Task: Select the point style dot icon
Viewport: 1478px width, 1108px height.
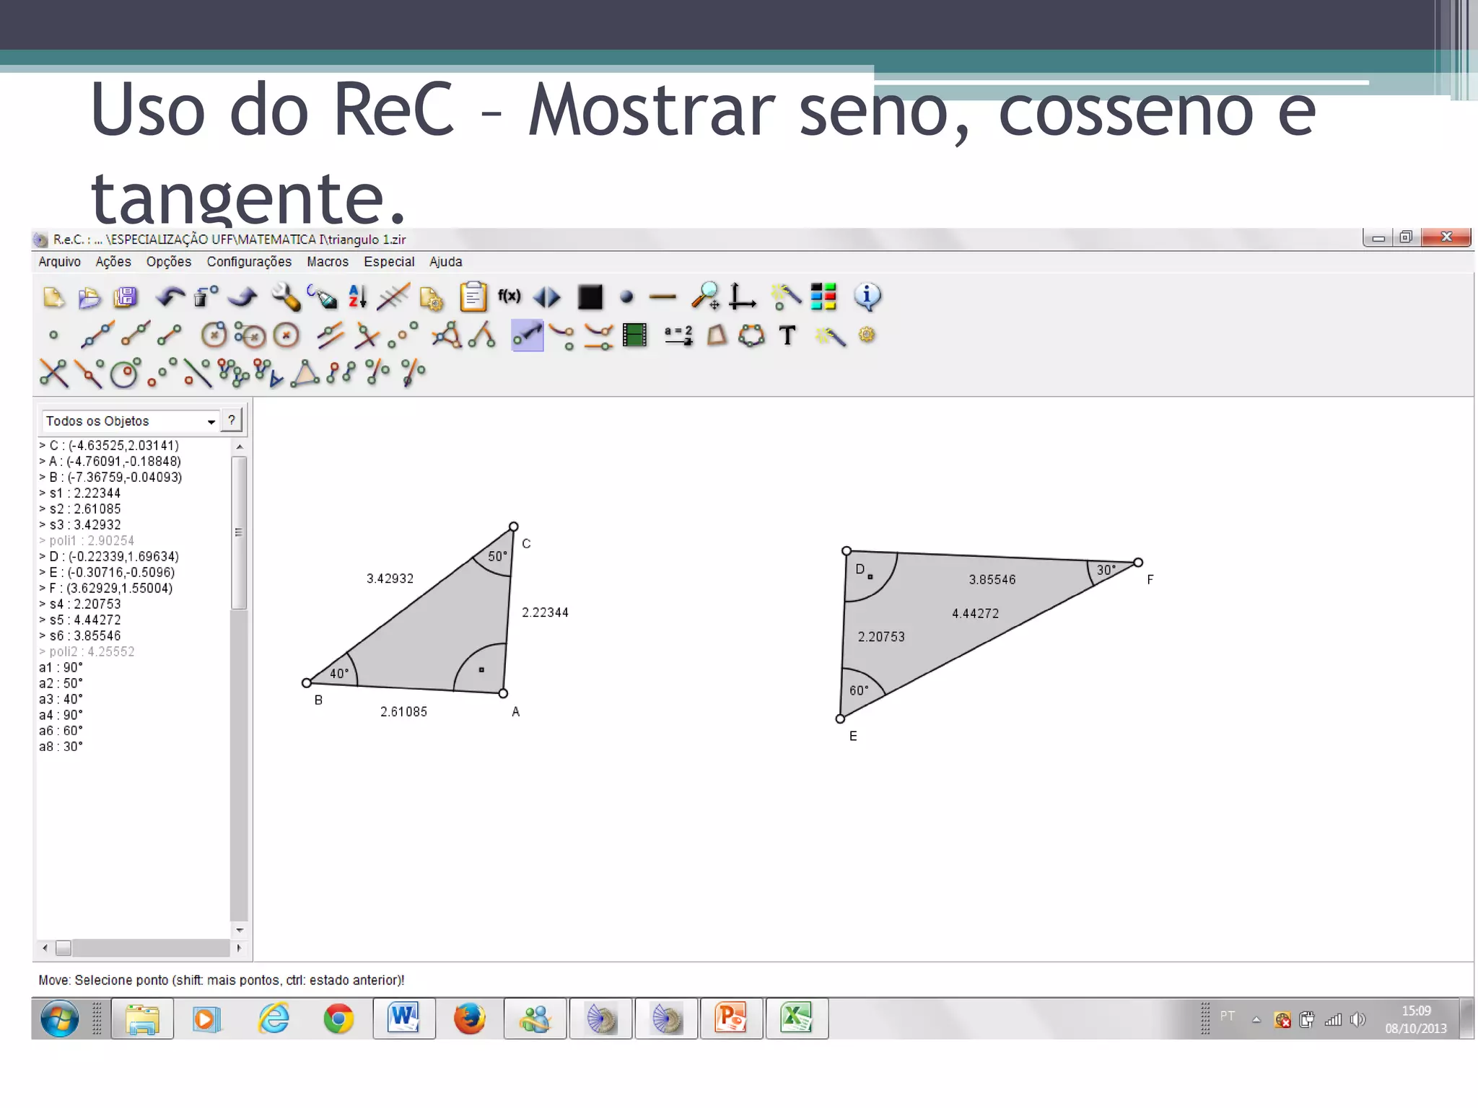Action: point(626,297)
